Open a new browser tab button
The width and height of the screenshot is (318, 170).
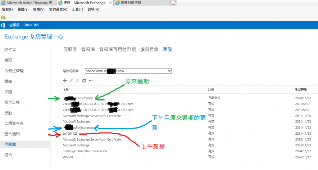[x=174, y=2]
